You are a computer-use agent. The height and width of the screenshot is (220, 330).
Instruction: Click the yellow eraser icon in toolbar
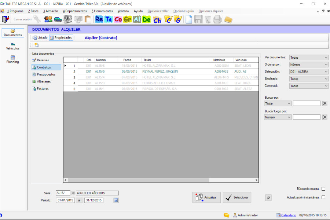228,20
